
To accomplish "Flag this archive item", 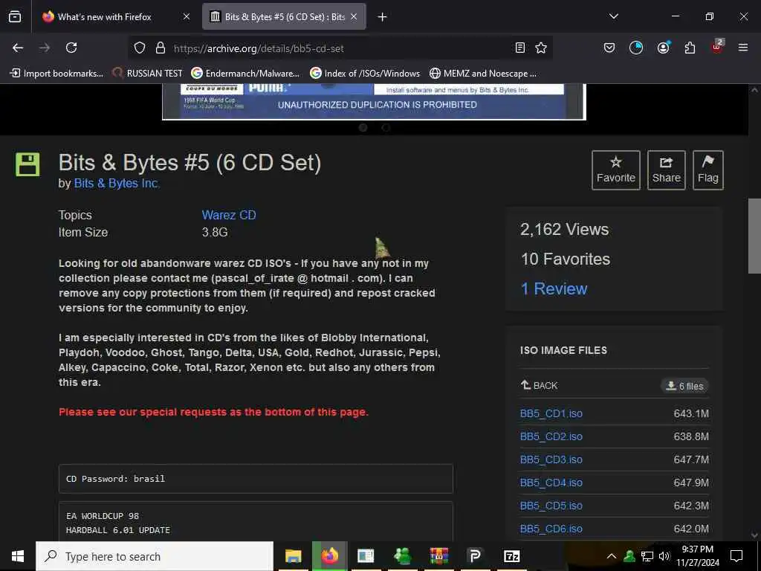I will [x=708, y=170].
